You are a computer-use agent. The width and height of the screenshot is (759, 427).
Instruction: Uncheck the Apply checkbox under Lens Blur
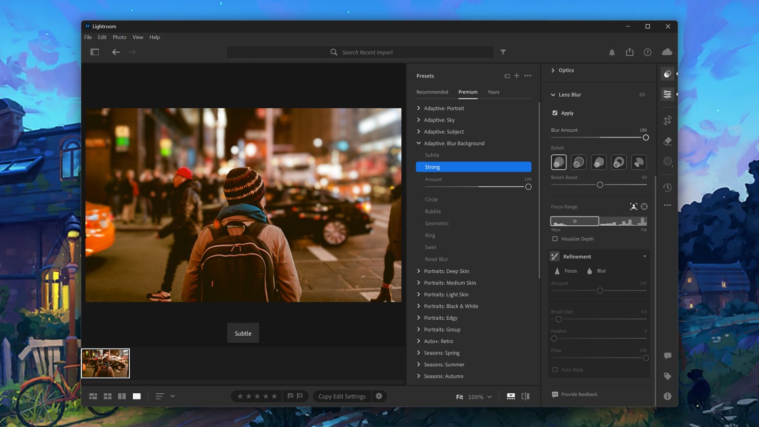click(x=554, y=113)
